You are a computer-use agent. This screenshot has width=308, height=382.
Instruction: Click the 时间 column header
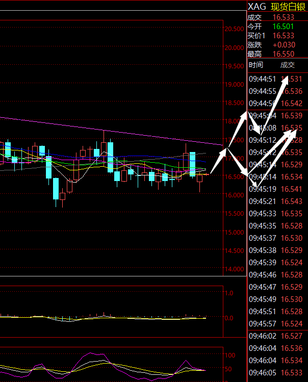(255, 65)
